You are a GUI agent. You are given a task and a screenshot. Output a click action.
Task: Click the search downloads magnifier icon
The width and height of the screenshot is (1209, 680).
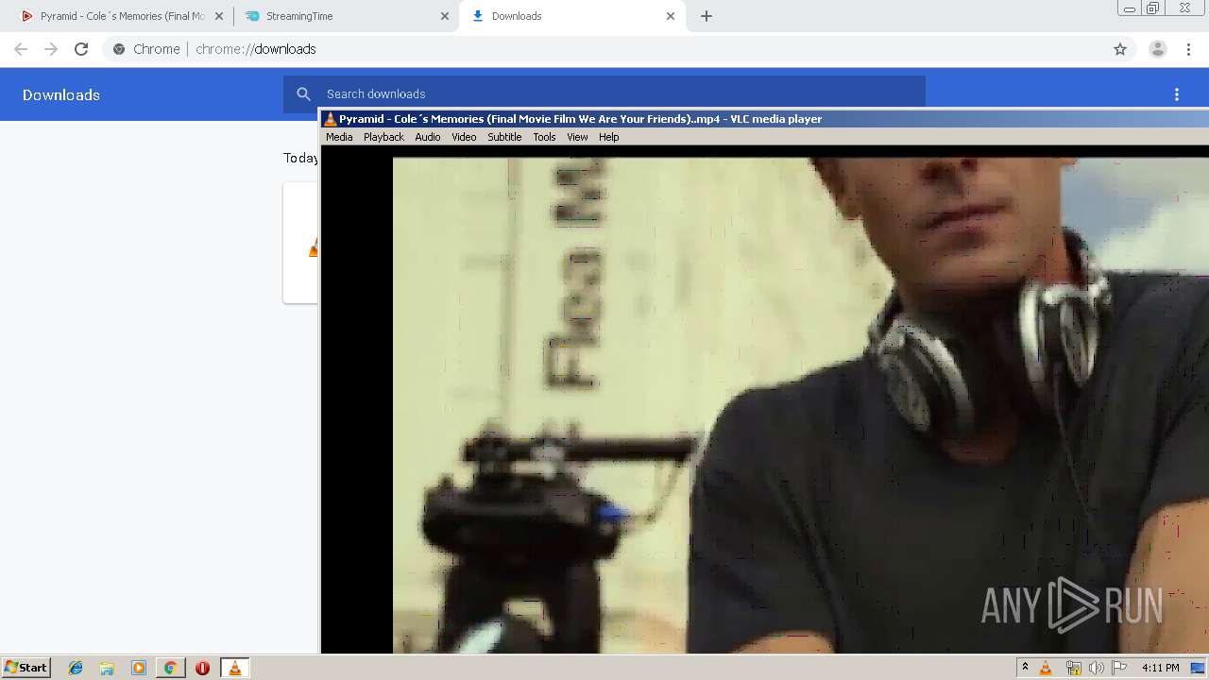pyautogui.click(x=304, y=94)
